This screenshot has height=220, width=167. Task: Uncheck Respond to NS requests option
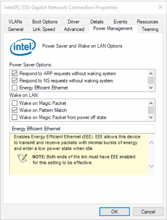click(x=15, y=81)
